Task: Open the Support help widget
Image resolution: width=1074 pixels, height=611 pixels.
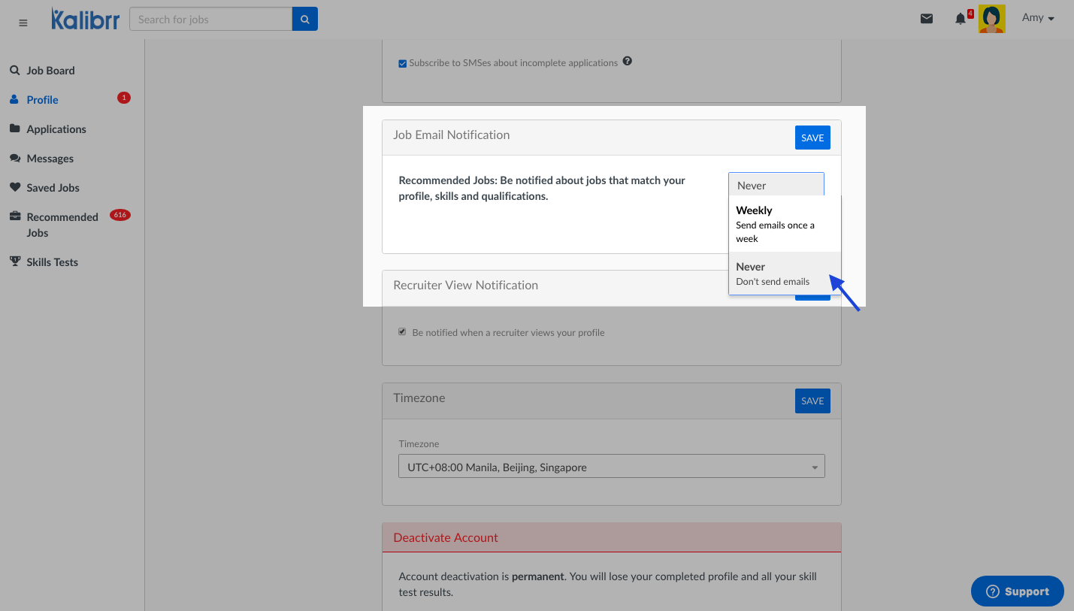Action: 1017,591
